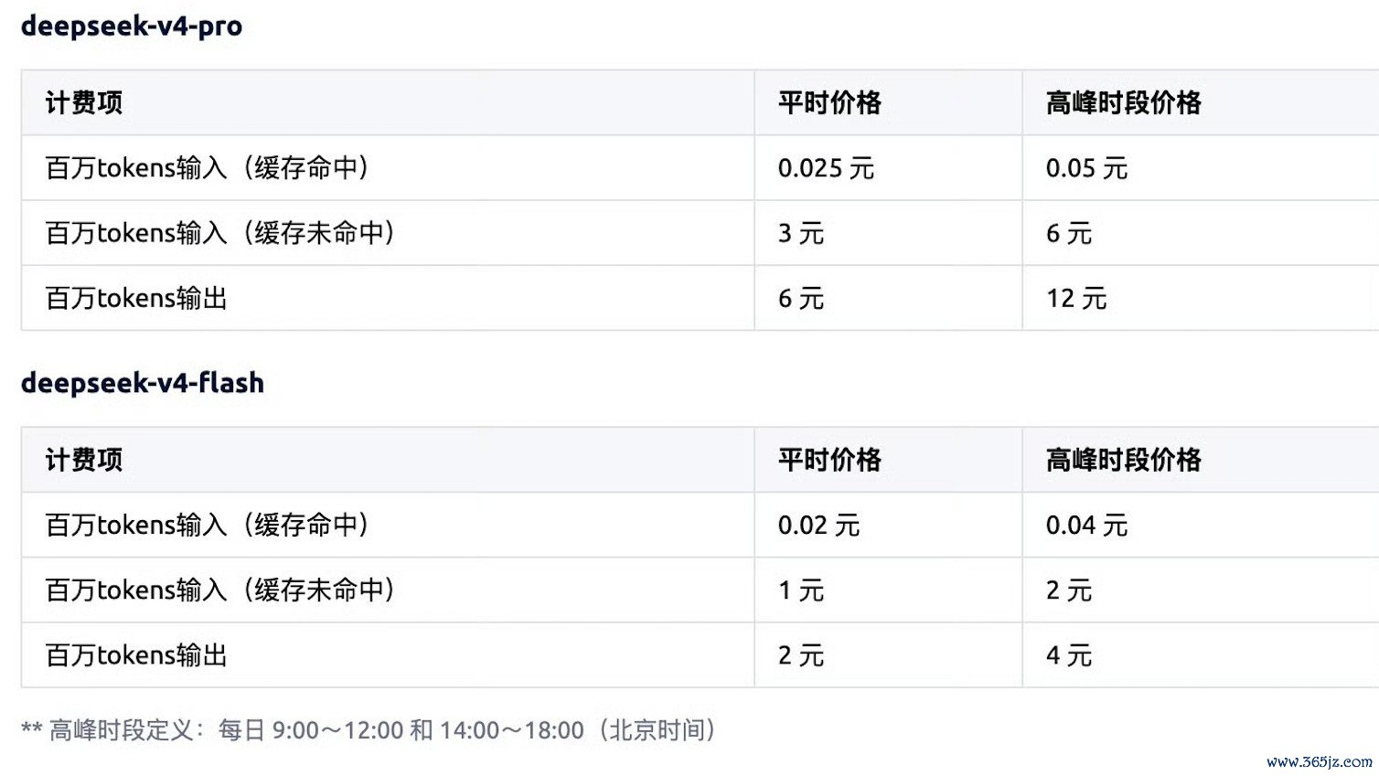Select the 计费项 header in pro table
The image size is (1379, 776).
84,102
